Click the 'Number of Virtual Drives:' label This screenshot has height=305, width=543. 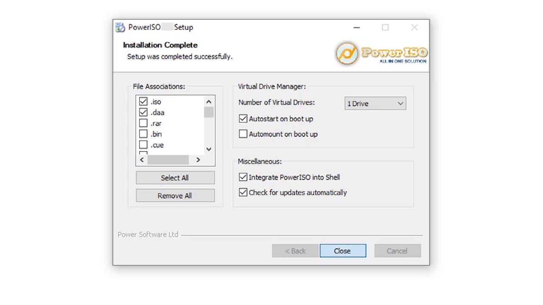pyautogui.click(x=277, y=103)
